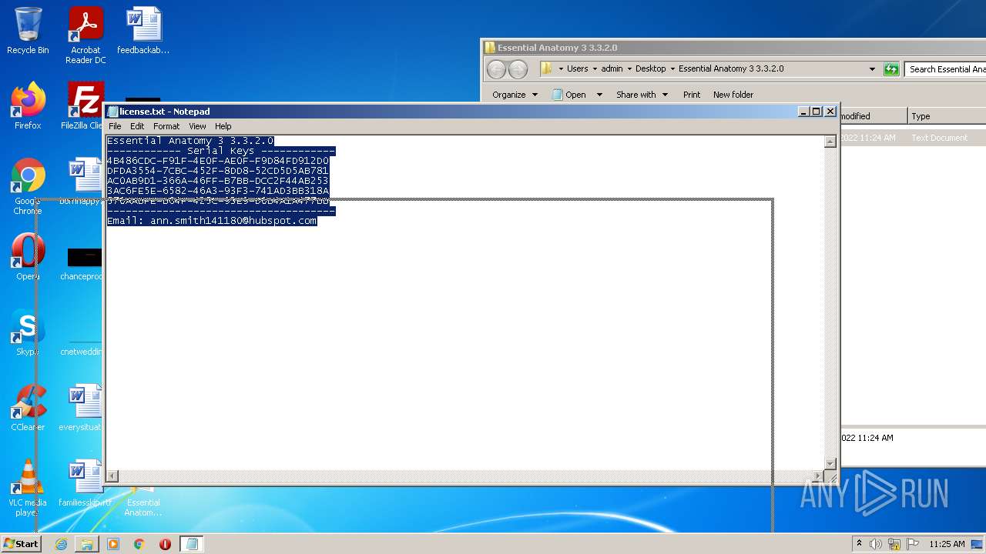Launch Firefox from the desktop
The height and width of the screenshot is (554, 986).
click(28, 106)
